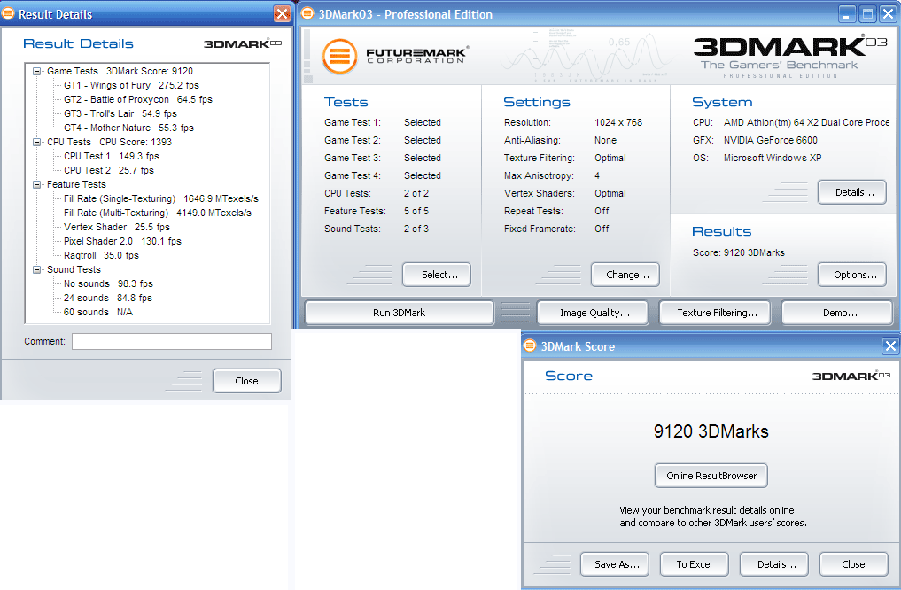Select the Ragtroll result row

[101, 255]
